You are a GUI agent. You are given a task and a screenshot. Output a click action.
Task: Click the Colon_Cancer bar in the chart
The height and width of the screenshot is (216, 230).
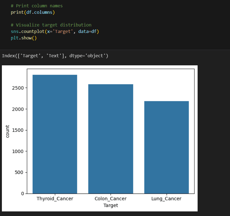click(111, 139)
